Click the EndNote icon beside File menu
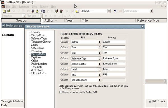This screenshot has height=108, width=168. [3, 6]
